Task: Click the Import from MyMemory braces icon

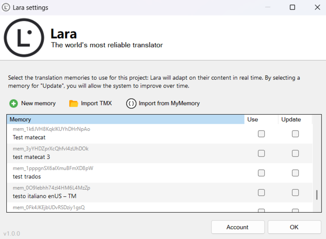Action: tap(131, 103)
